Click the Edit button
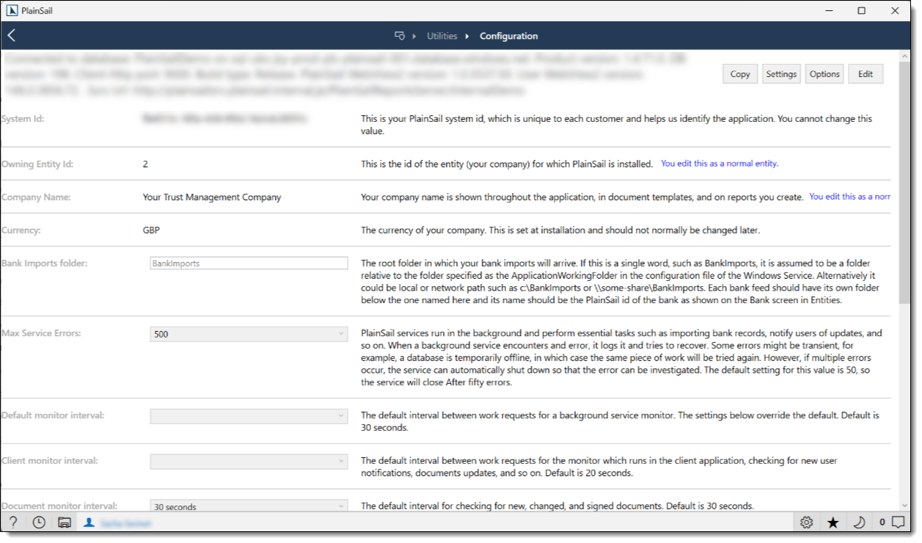This screenshot has width=922, height=543. coord(866,73)
